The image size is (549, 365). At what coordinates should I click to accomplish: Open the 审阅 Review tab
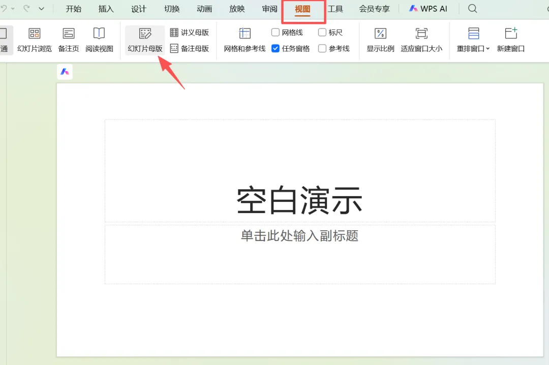[269, 9]
